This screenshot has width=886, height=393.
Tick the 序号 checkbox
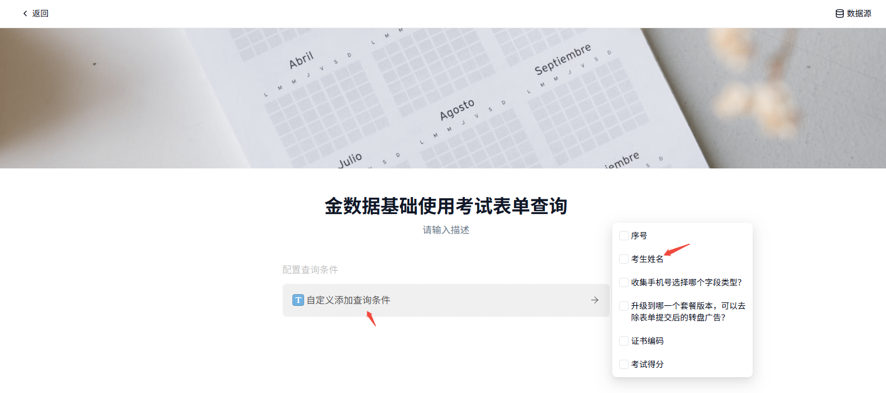pyautogui.click(x=624, y=236)
